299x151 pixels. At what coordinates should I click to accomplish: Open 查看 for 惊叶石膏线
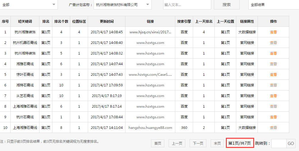click(x=273, y=75)
